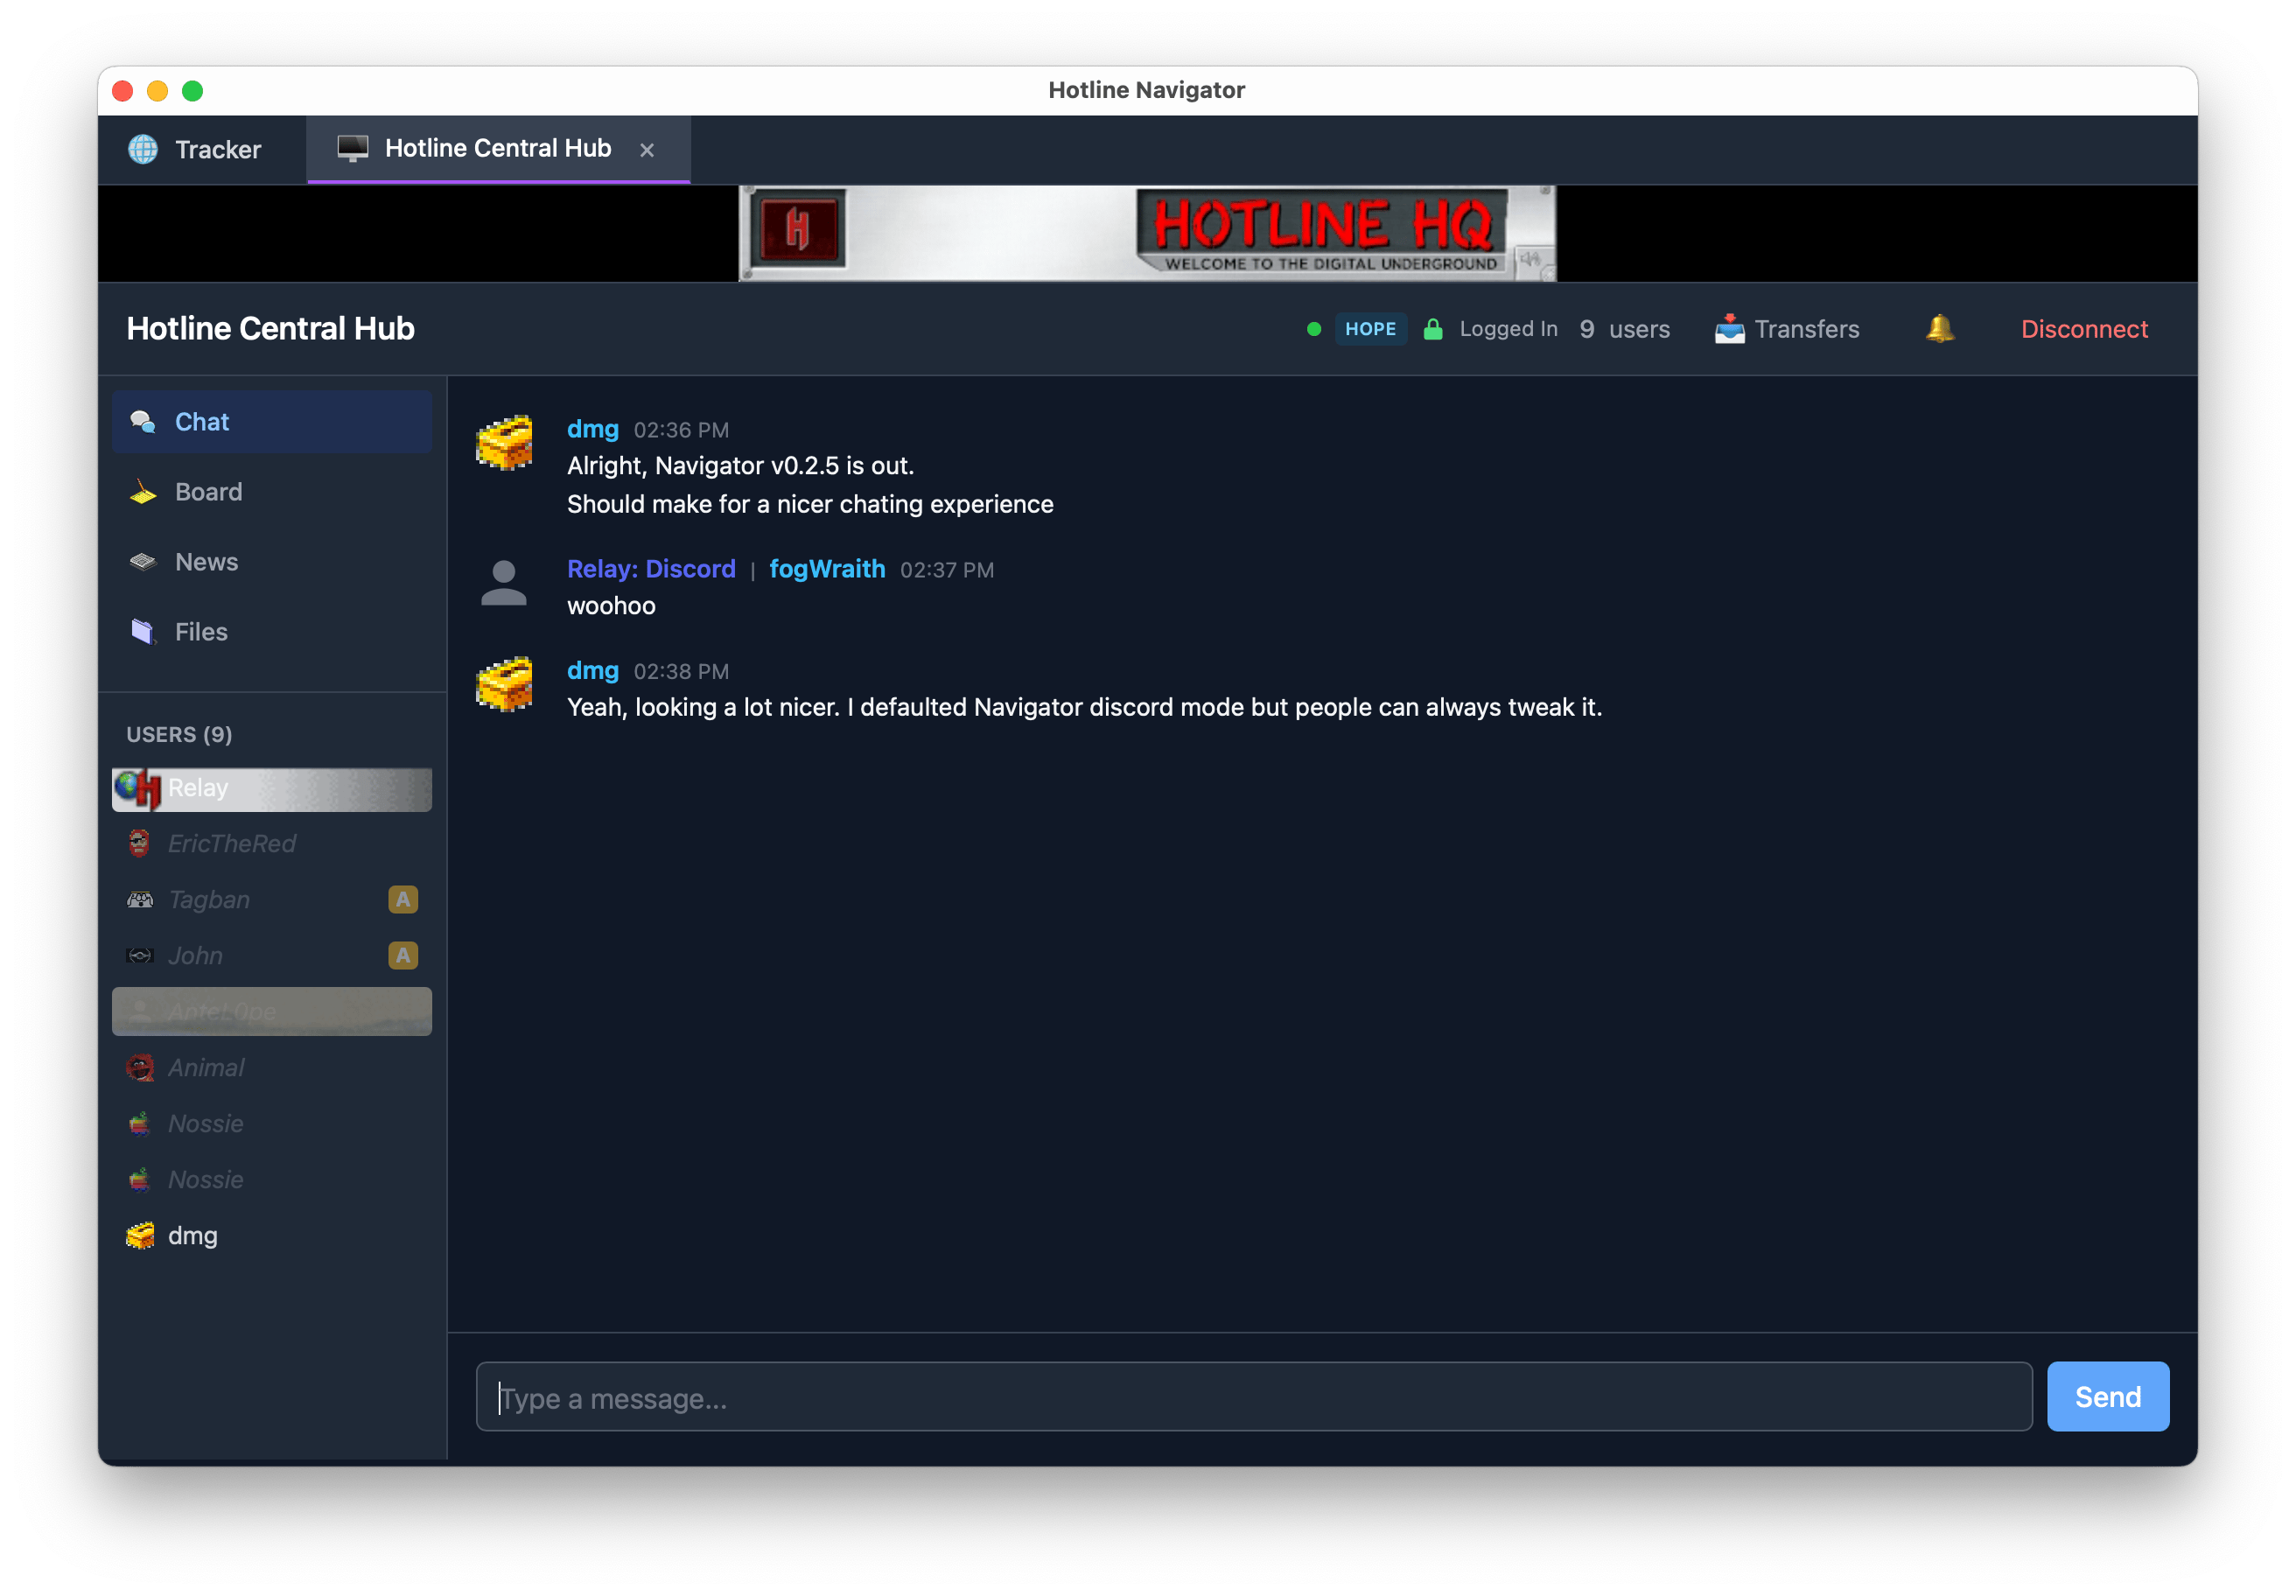
Task: Click the Hotline HQ banner image
Action: [1146, 233]
